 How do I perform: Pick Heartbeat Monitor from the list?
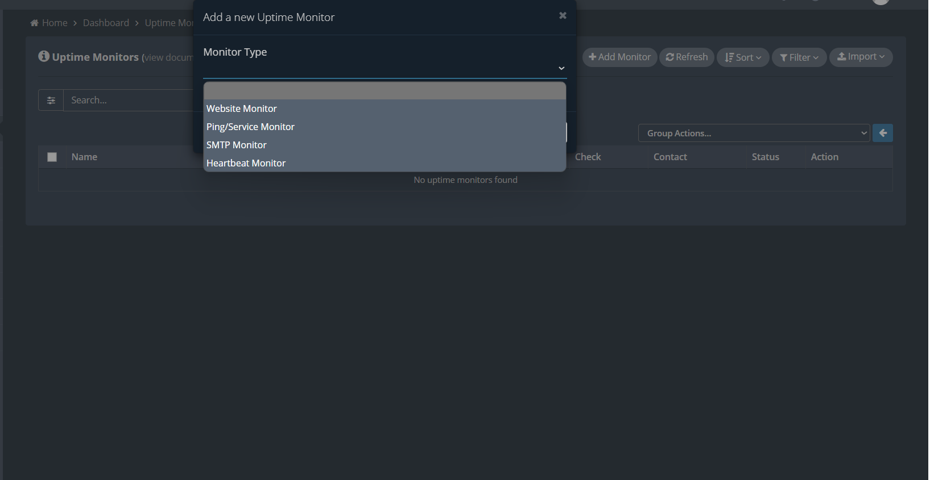pos(385,163)
